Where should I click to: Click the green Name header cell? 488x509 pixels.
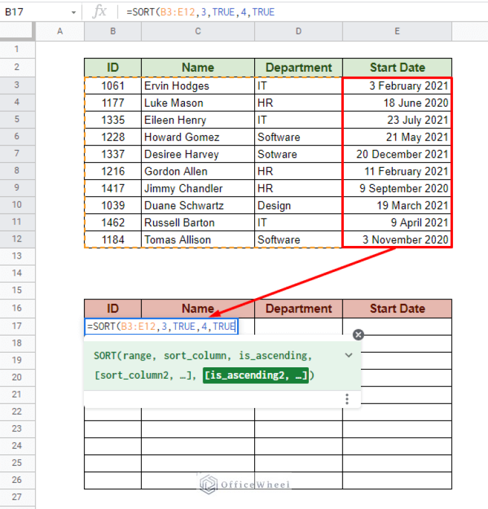click(198, 67)
